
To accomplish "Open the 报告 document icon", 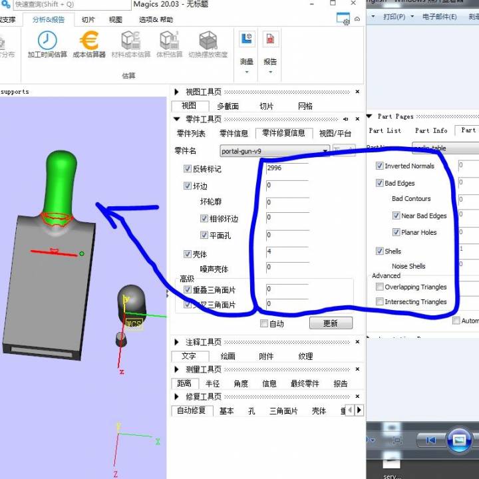I will [x=270, y=40].
